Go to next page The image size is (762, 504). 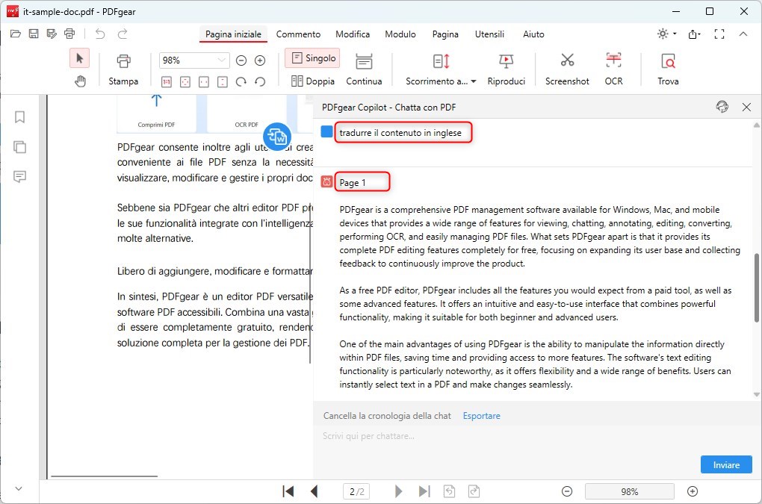398,491
